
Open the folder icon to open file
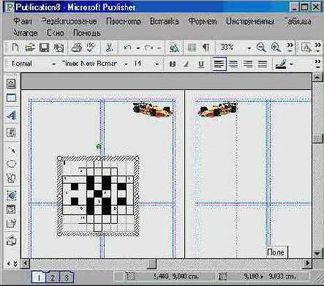pyautogui.click(x=30, y=48)
